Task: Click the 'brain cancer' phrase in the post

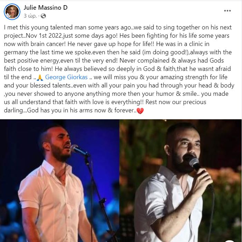Action: [x=48, y=44]
